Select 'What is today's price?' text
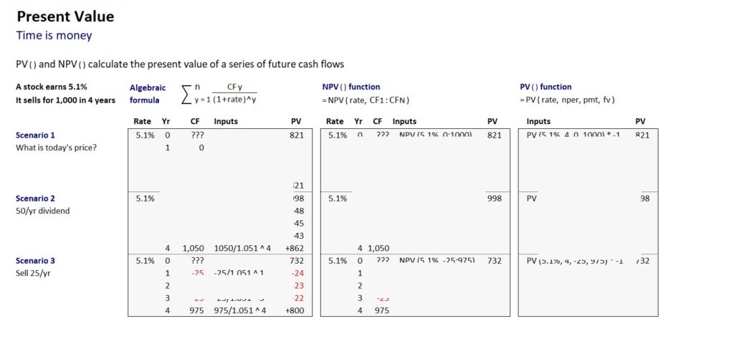Image resolution: width=734 pixels, height=344 pixels. [56, 148]
